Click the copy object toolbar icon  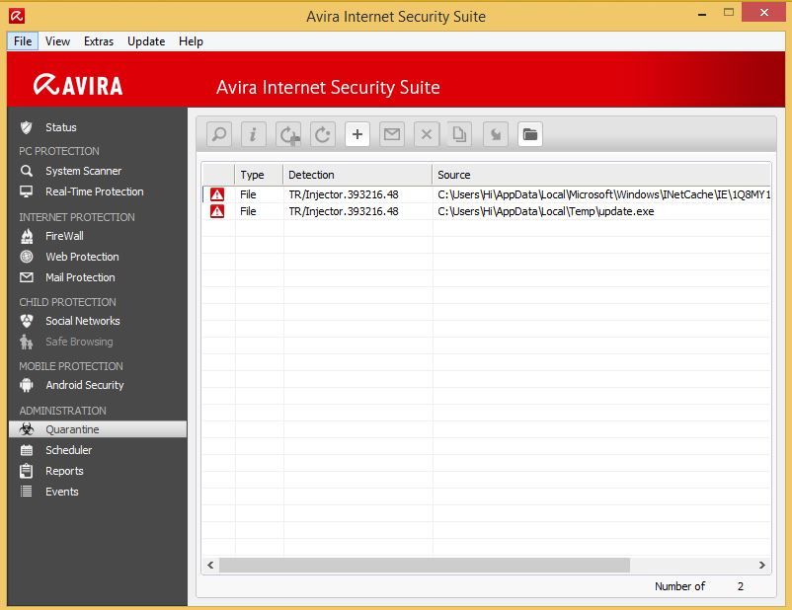(459, 134)
